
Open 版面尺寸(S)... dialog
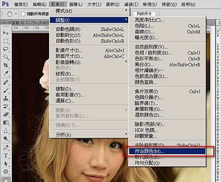coord(89,56)
